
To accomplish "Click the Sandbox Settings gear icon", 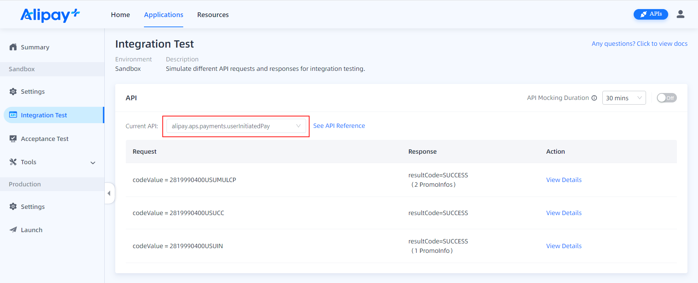I will [13, 92].
